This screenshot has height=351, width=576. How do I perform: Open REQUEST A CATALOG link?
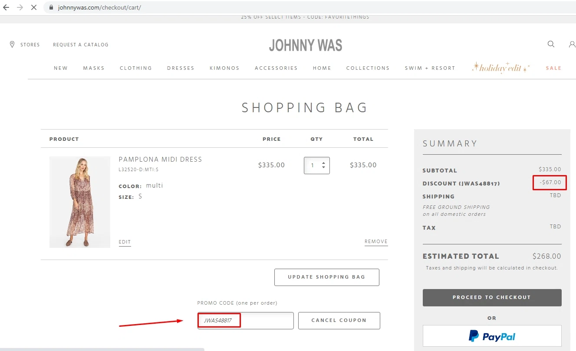tap(81, 45)
